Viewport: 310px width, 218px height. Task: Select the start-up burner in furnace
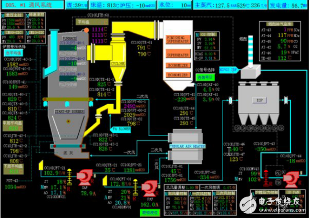point(68,112)
